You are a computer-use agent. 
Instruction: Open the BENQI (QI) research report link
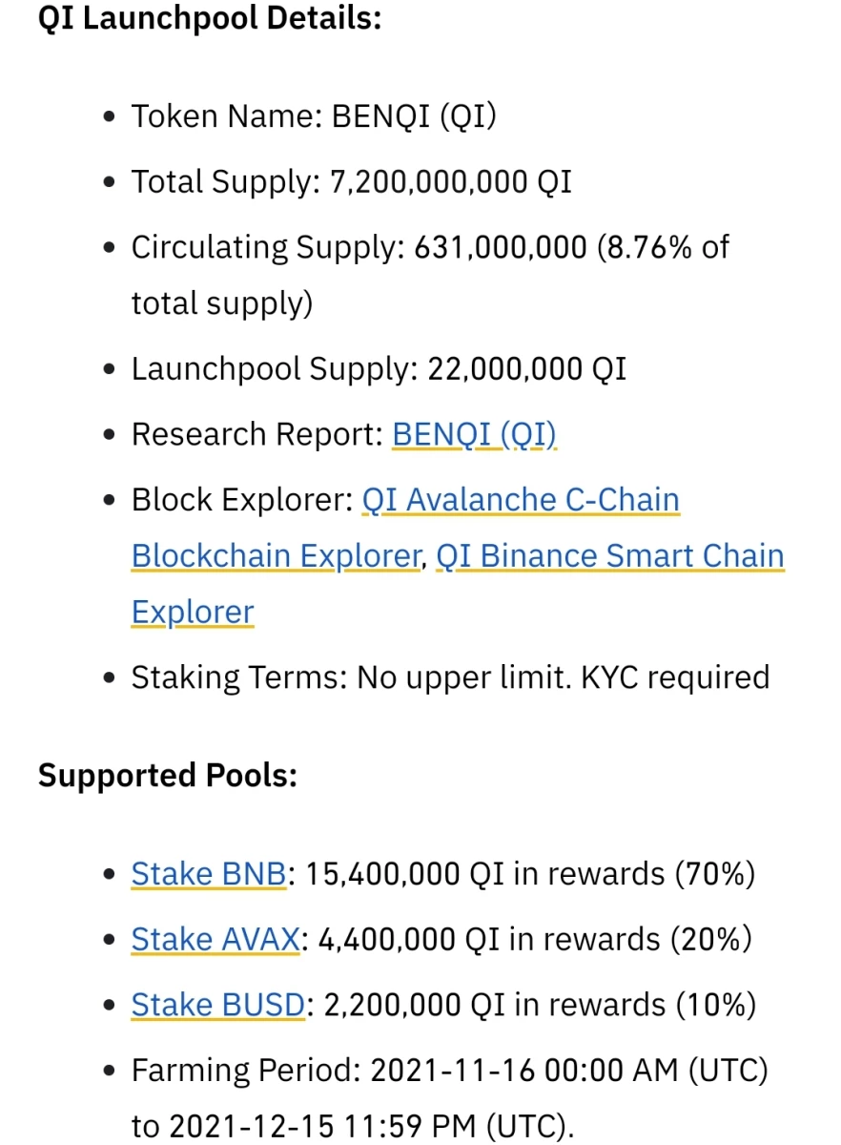click(474, 434)
